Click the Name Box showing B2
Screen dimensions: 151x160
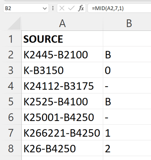pyautogui.click(x=26, y=8)
